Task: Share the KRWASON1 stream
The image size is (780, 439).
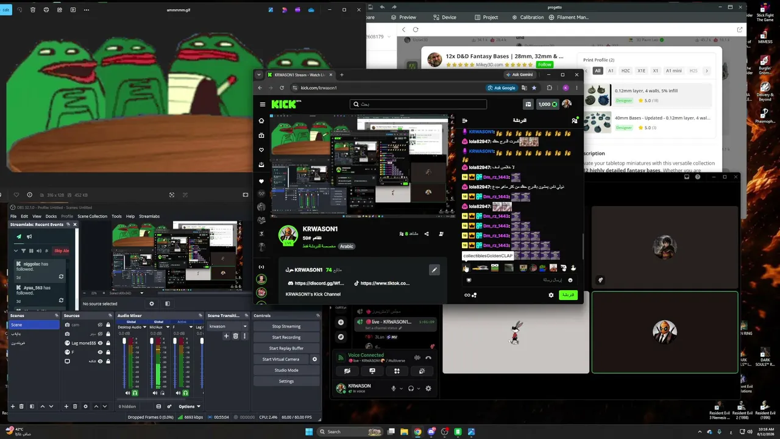Action: tap(427, 234)
